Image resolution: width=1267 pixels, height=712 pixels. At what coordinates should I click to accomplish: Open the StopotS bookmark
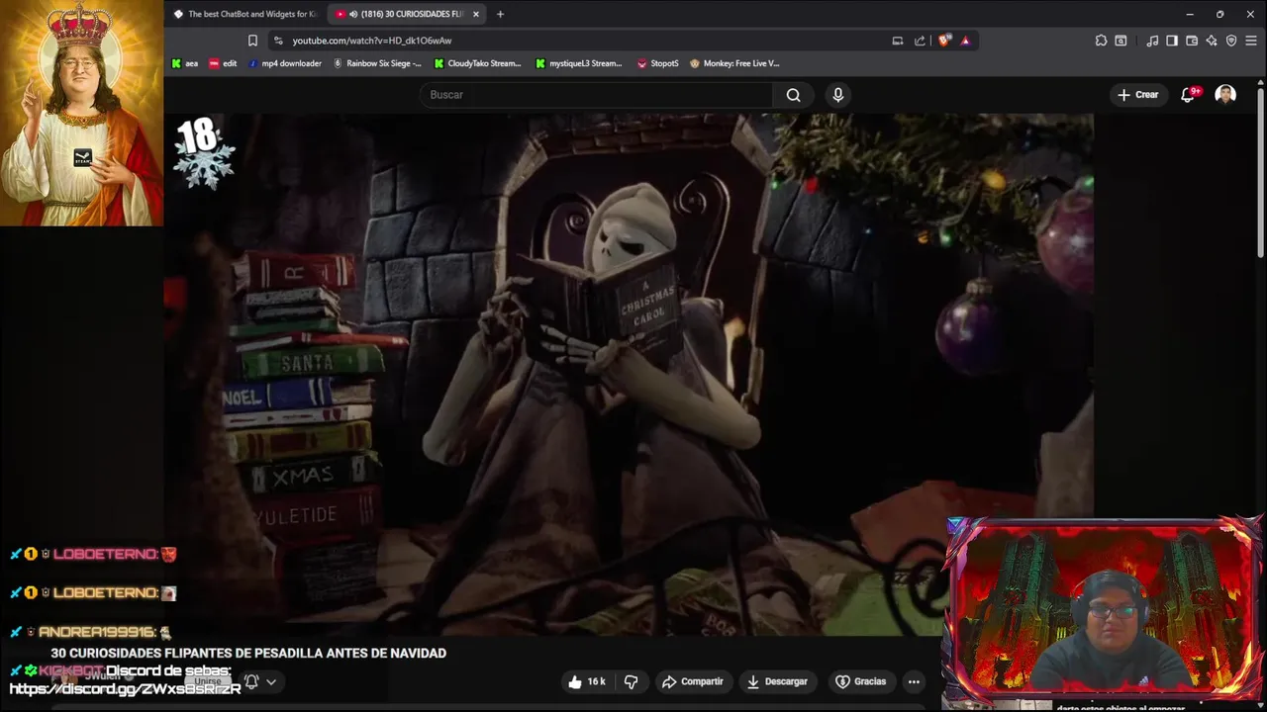click(x=658, y=63)
